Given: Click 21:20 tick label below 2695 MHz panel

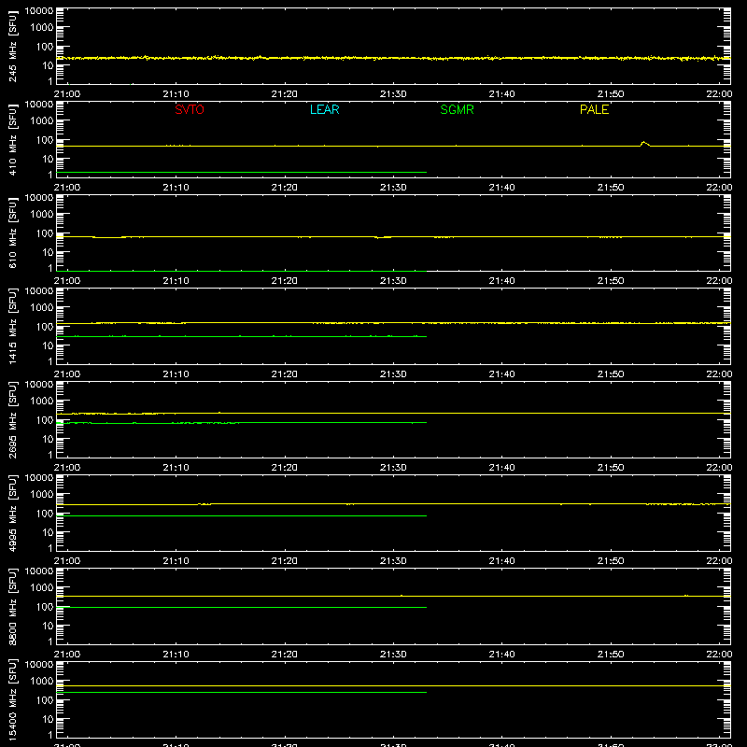Looking at the screenshot, I should coord(285,468).
